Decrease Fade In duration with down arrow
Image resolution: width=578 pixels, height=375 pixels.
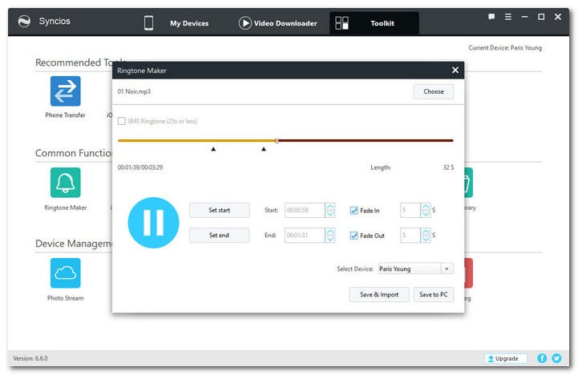point(426,214)
